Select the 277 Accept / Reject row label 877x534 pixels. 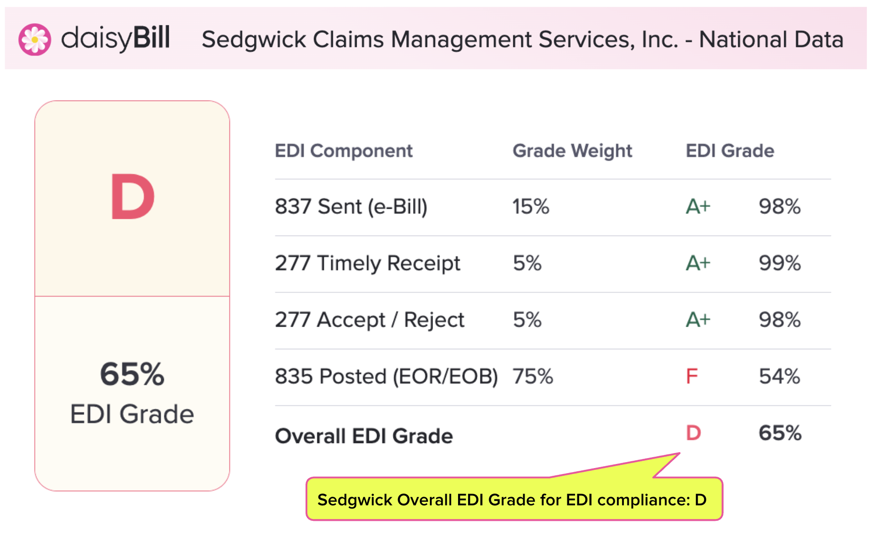click(x=369, y=320)
